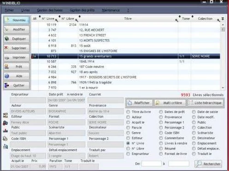Click sort arrows left of Collection header
The width and height of the screenshot is (229, 171).
tap(193, 17)
